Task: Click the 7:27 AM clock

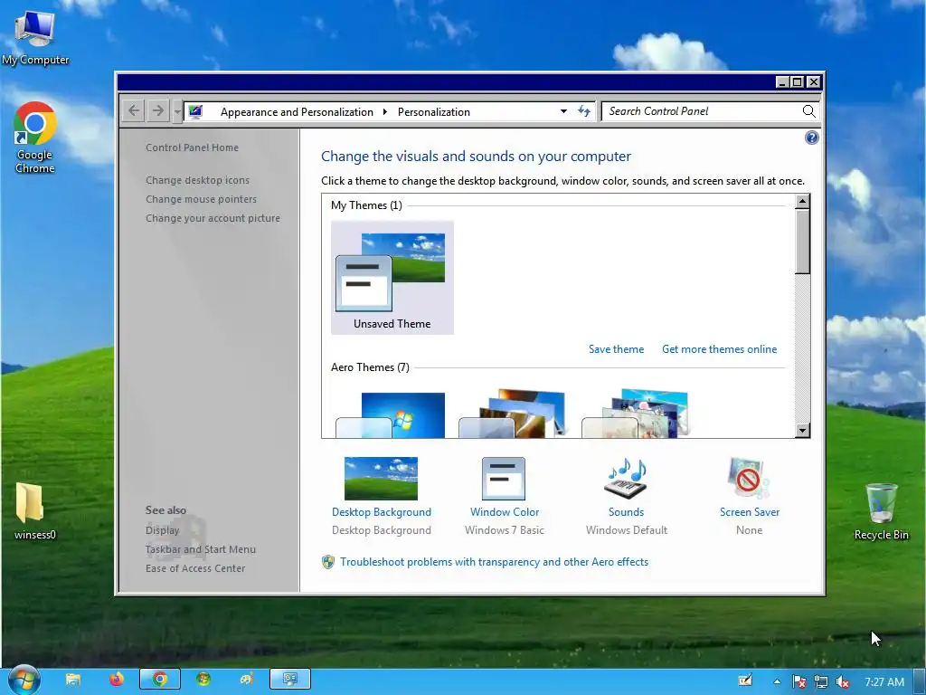Action: tap(884, 681)
